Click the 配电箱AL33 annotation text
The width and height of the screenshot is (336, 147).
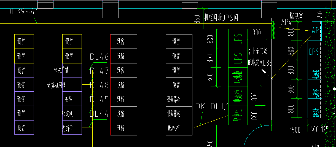[x=260, y=63]
